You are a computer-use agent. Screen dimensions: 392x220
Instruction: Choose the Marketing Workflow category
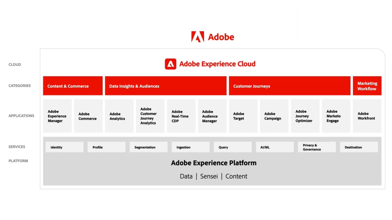[367, 86]
